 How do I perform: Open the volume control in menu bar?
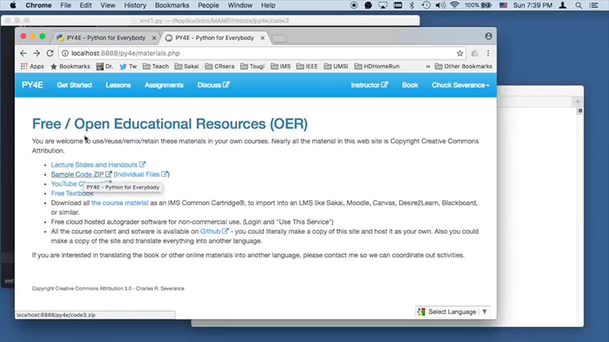pyautogui.click(x=440, y=5)
